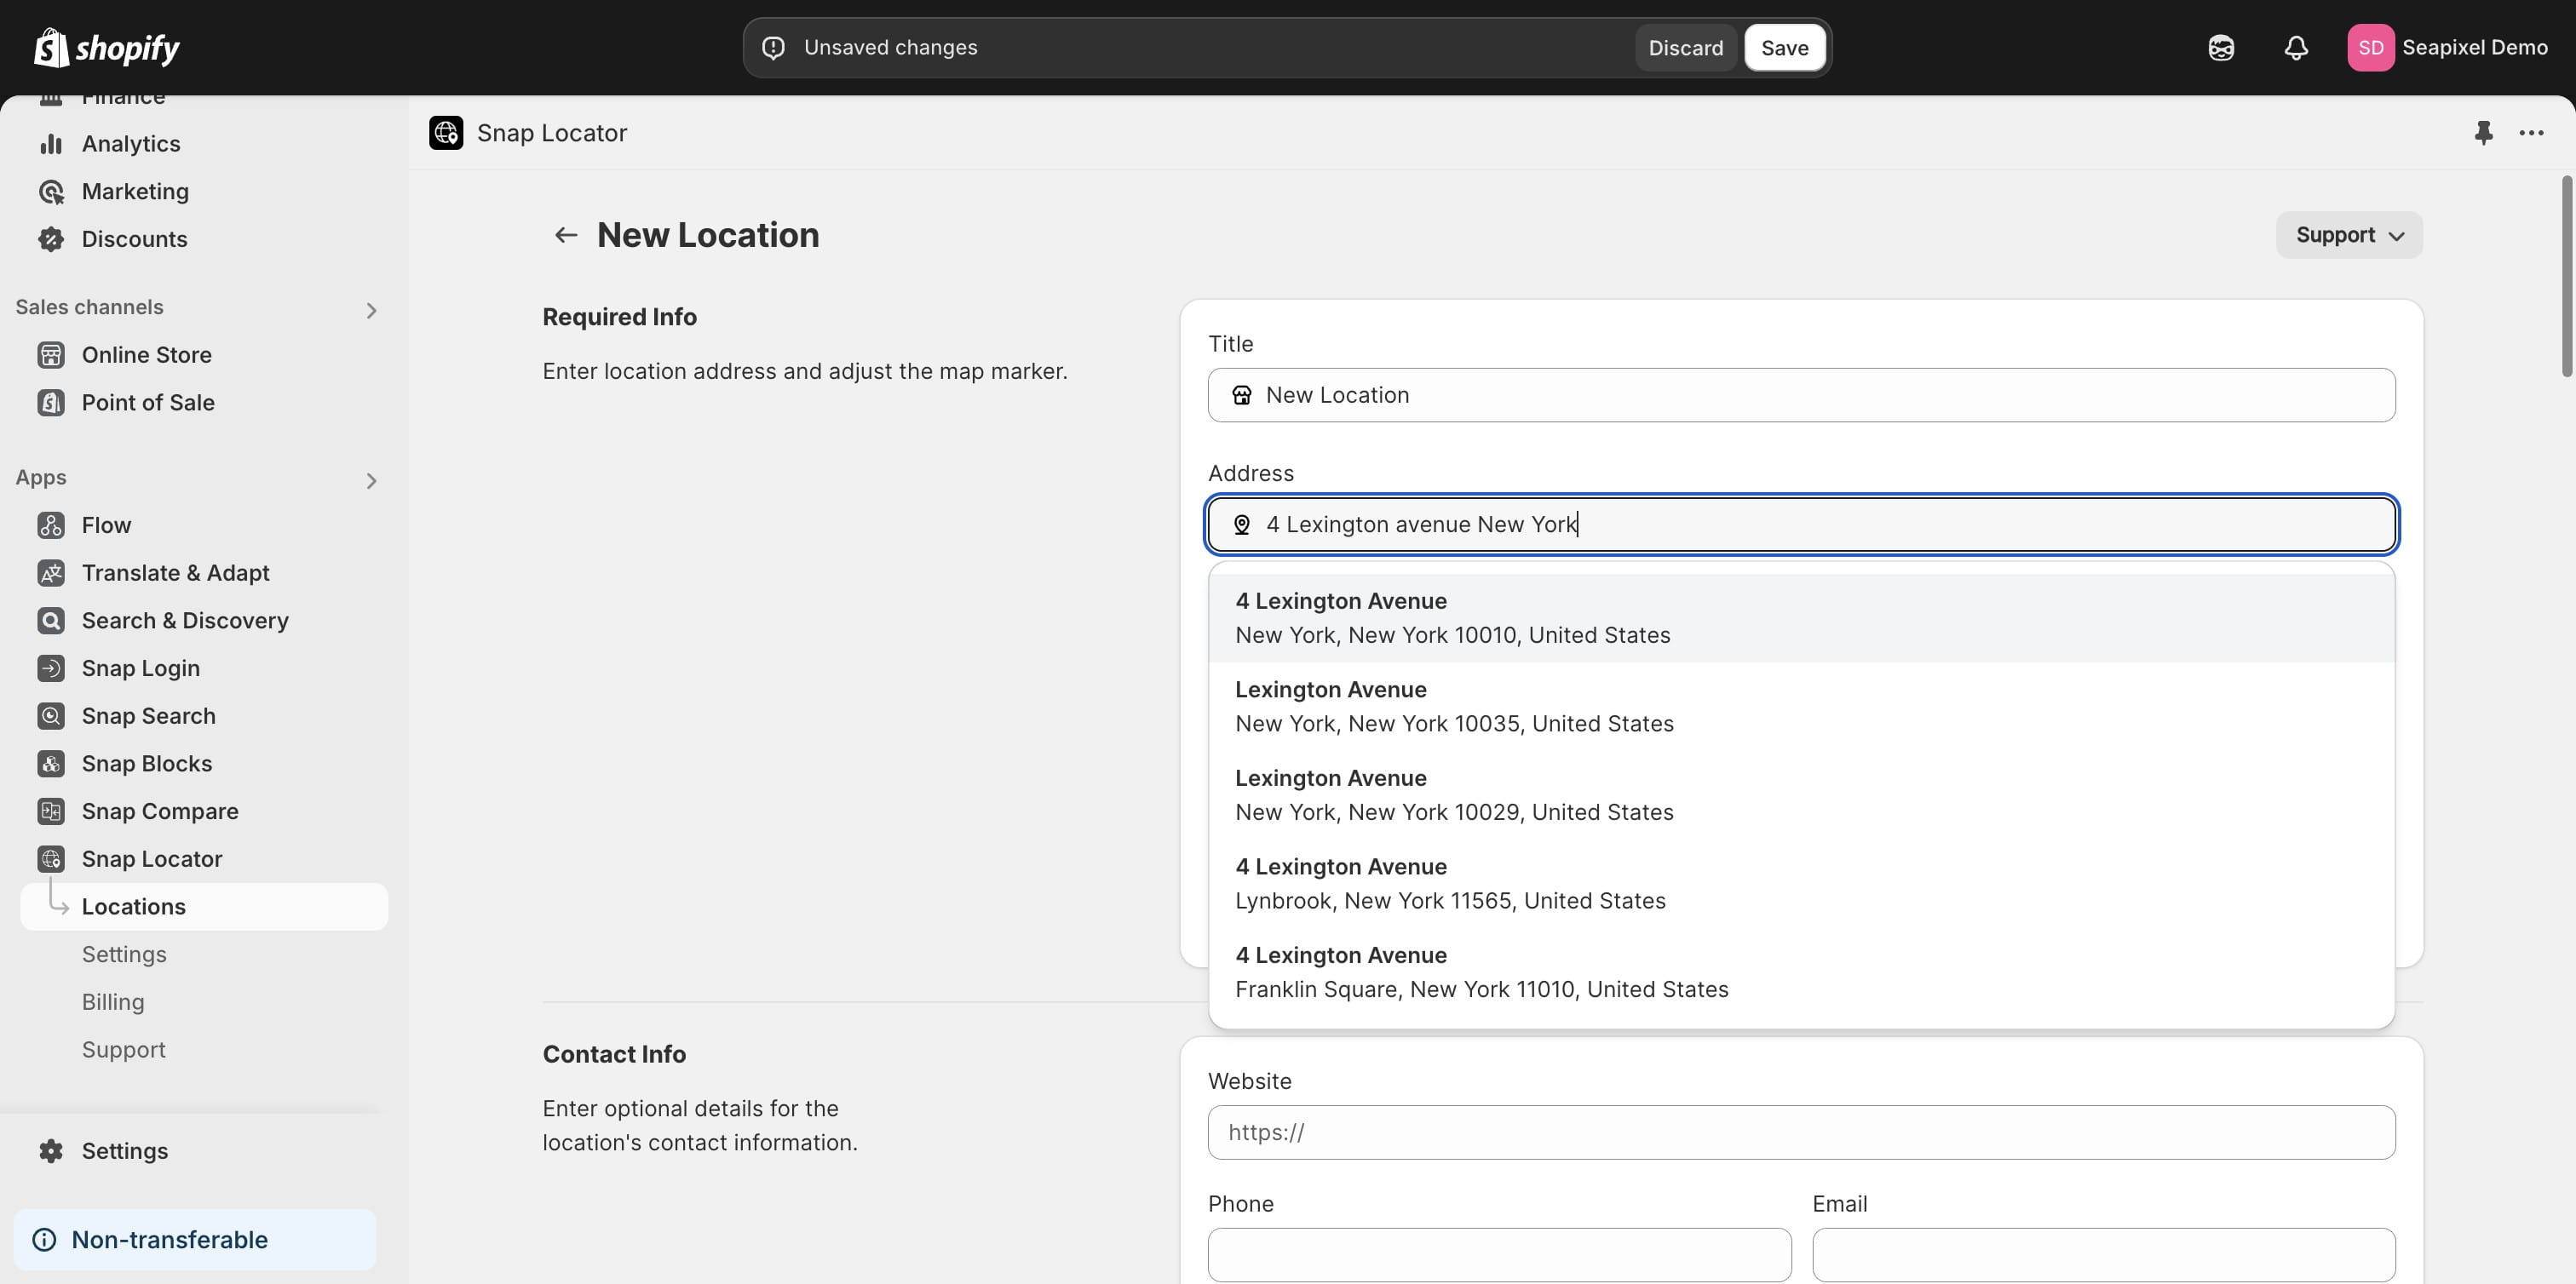Click the Save button
The image size is (2576, 1284).
[x=1785, y=47]
